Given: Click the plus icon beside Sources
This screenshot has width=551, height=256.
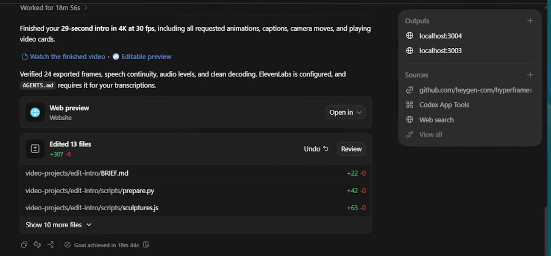Looking at the screenshot, I should click(530, 75).
